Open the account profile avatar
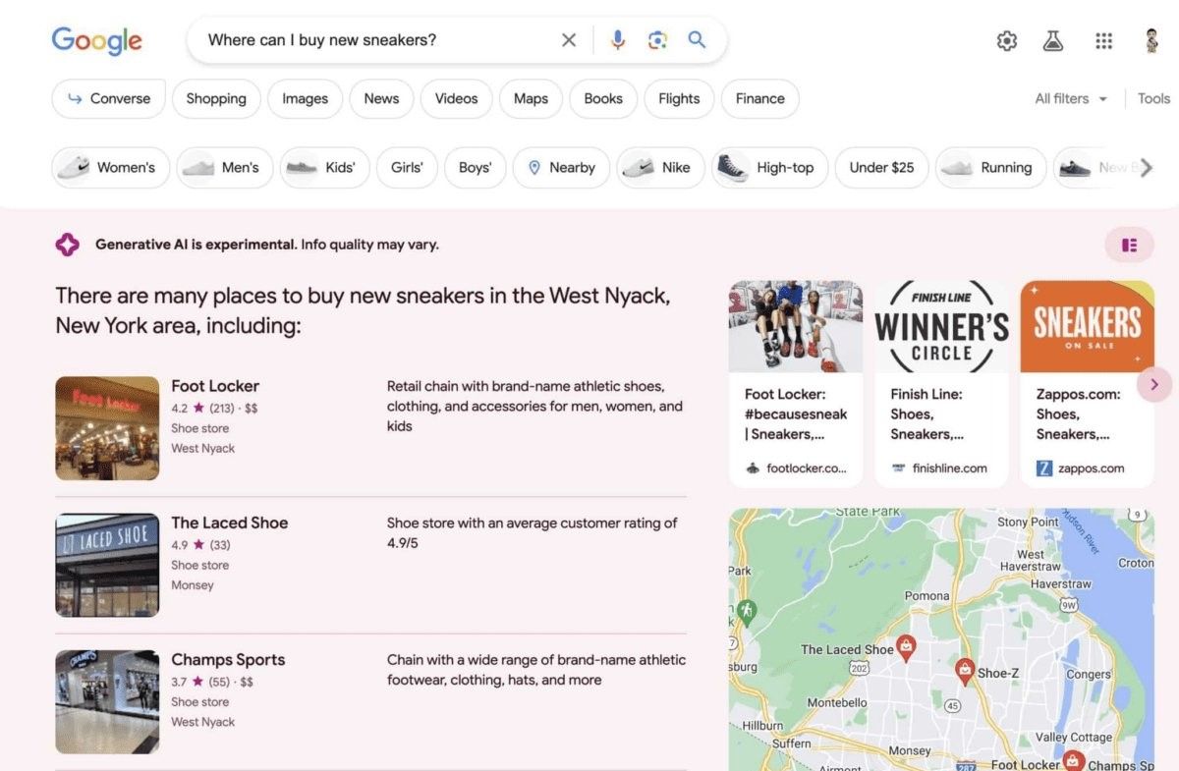This screenshot has width=1179, height=771. [1152, 40]
